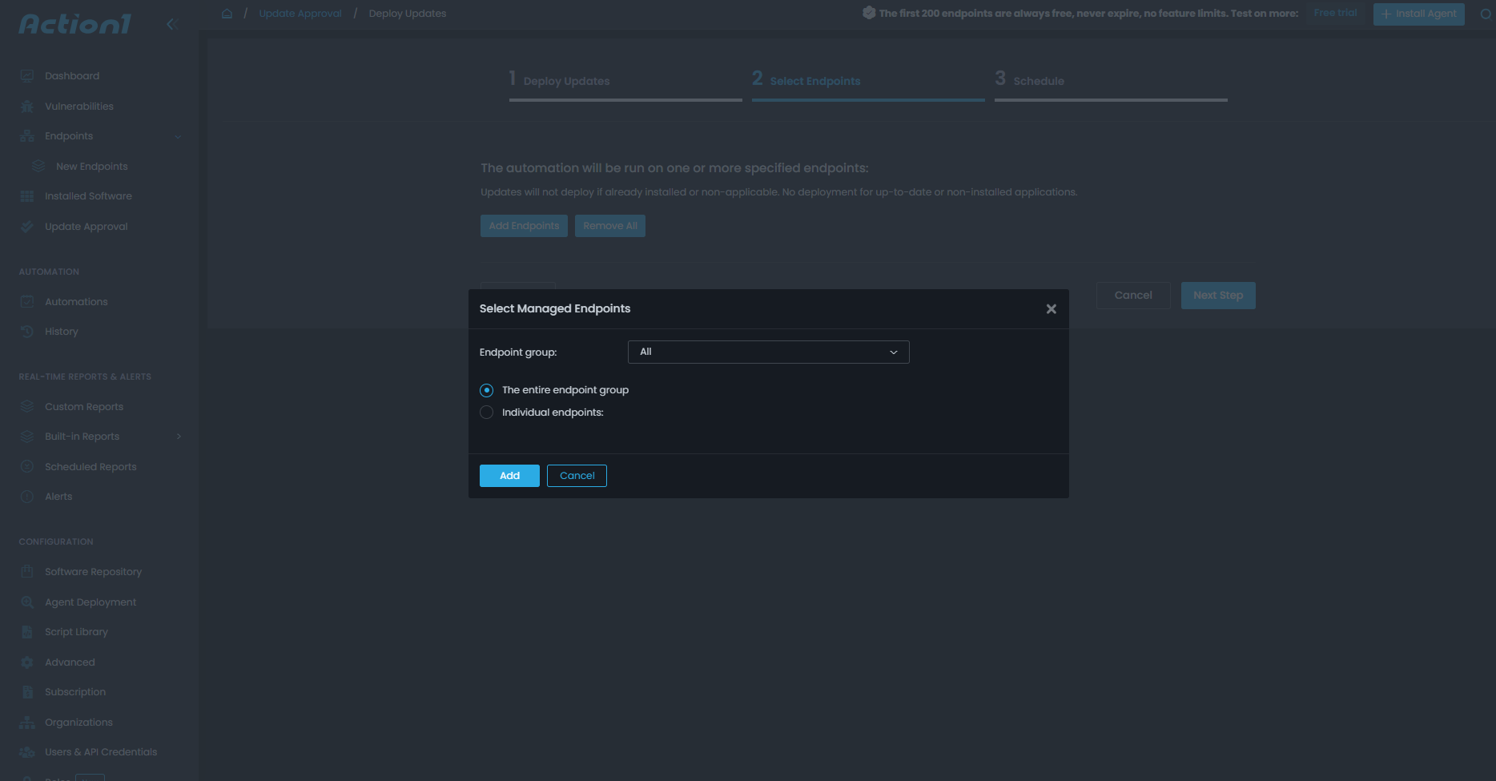Open the Free trial link
The image size is (1496, 781).
coord(1335,13)
